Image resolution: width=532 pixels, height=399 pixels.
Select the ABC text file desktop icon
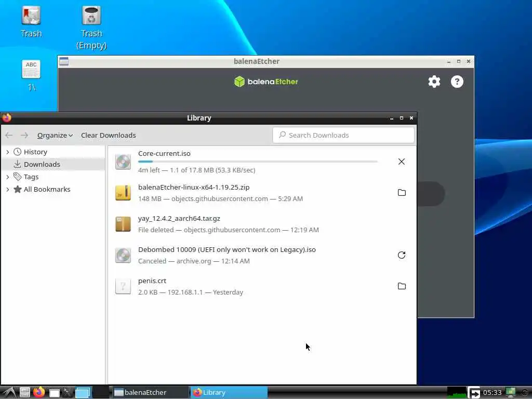pyautogui.click(x=31, y=75)
